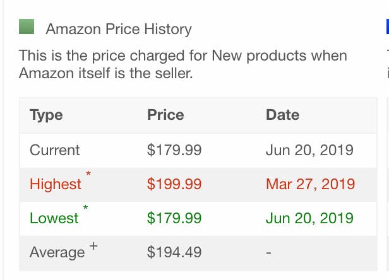This screenshot has width=389, height=280.
Task: Select the Amazon Price History heading
Action: pyautogui.click(x=119, y=29)
